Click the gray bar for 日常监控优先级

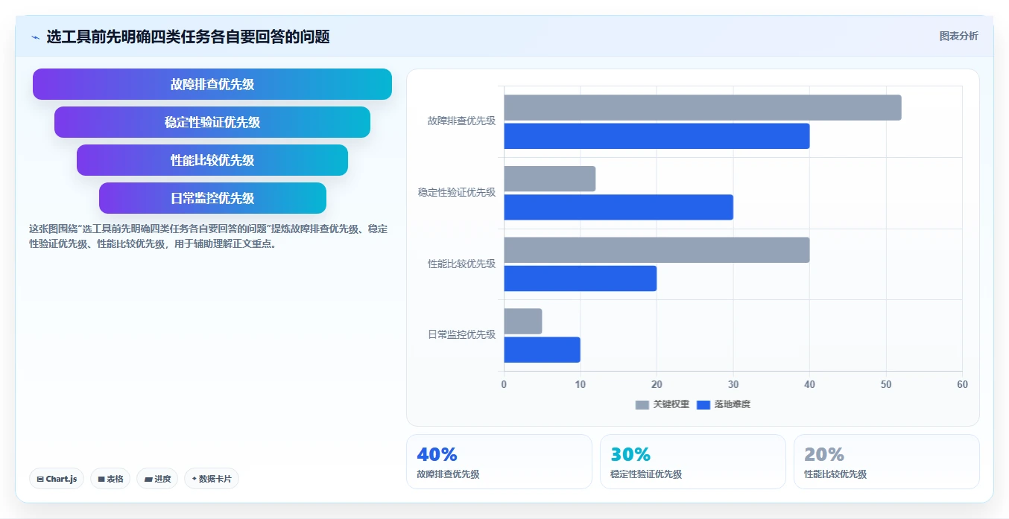523,321
